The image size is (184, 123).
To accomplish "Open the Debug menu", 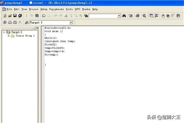I will pyautogui.click(x=44, y=9).
